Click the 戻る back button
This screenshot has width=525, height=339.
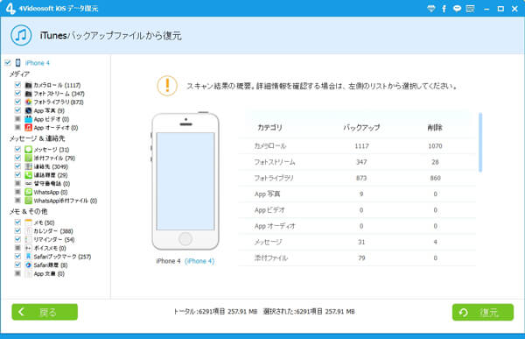[x=45, y=312]
